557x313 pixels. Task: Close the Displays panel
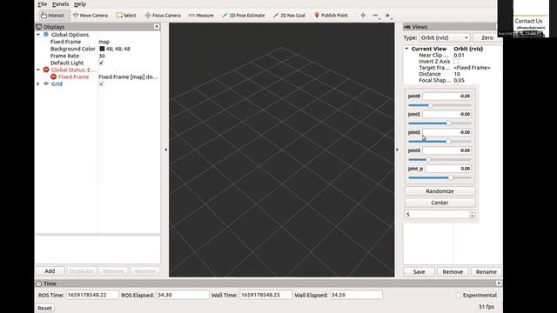point(157,27)
